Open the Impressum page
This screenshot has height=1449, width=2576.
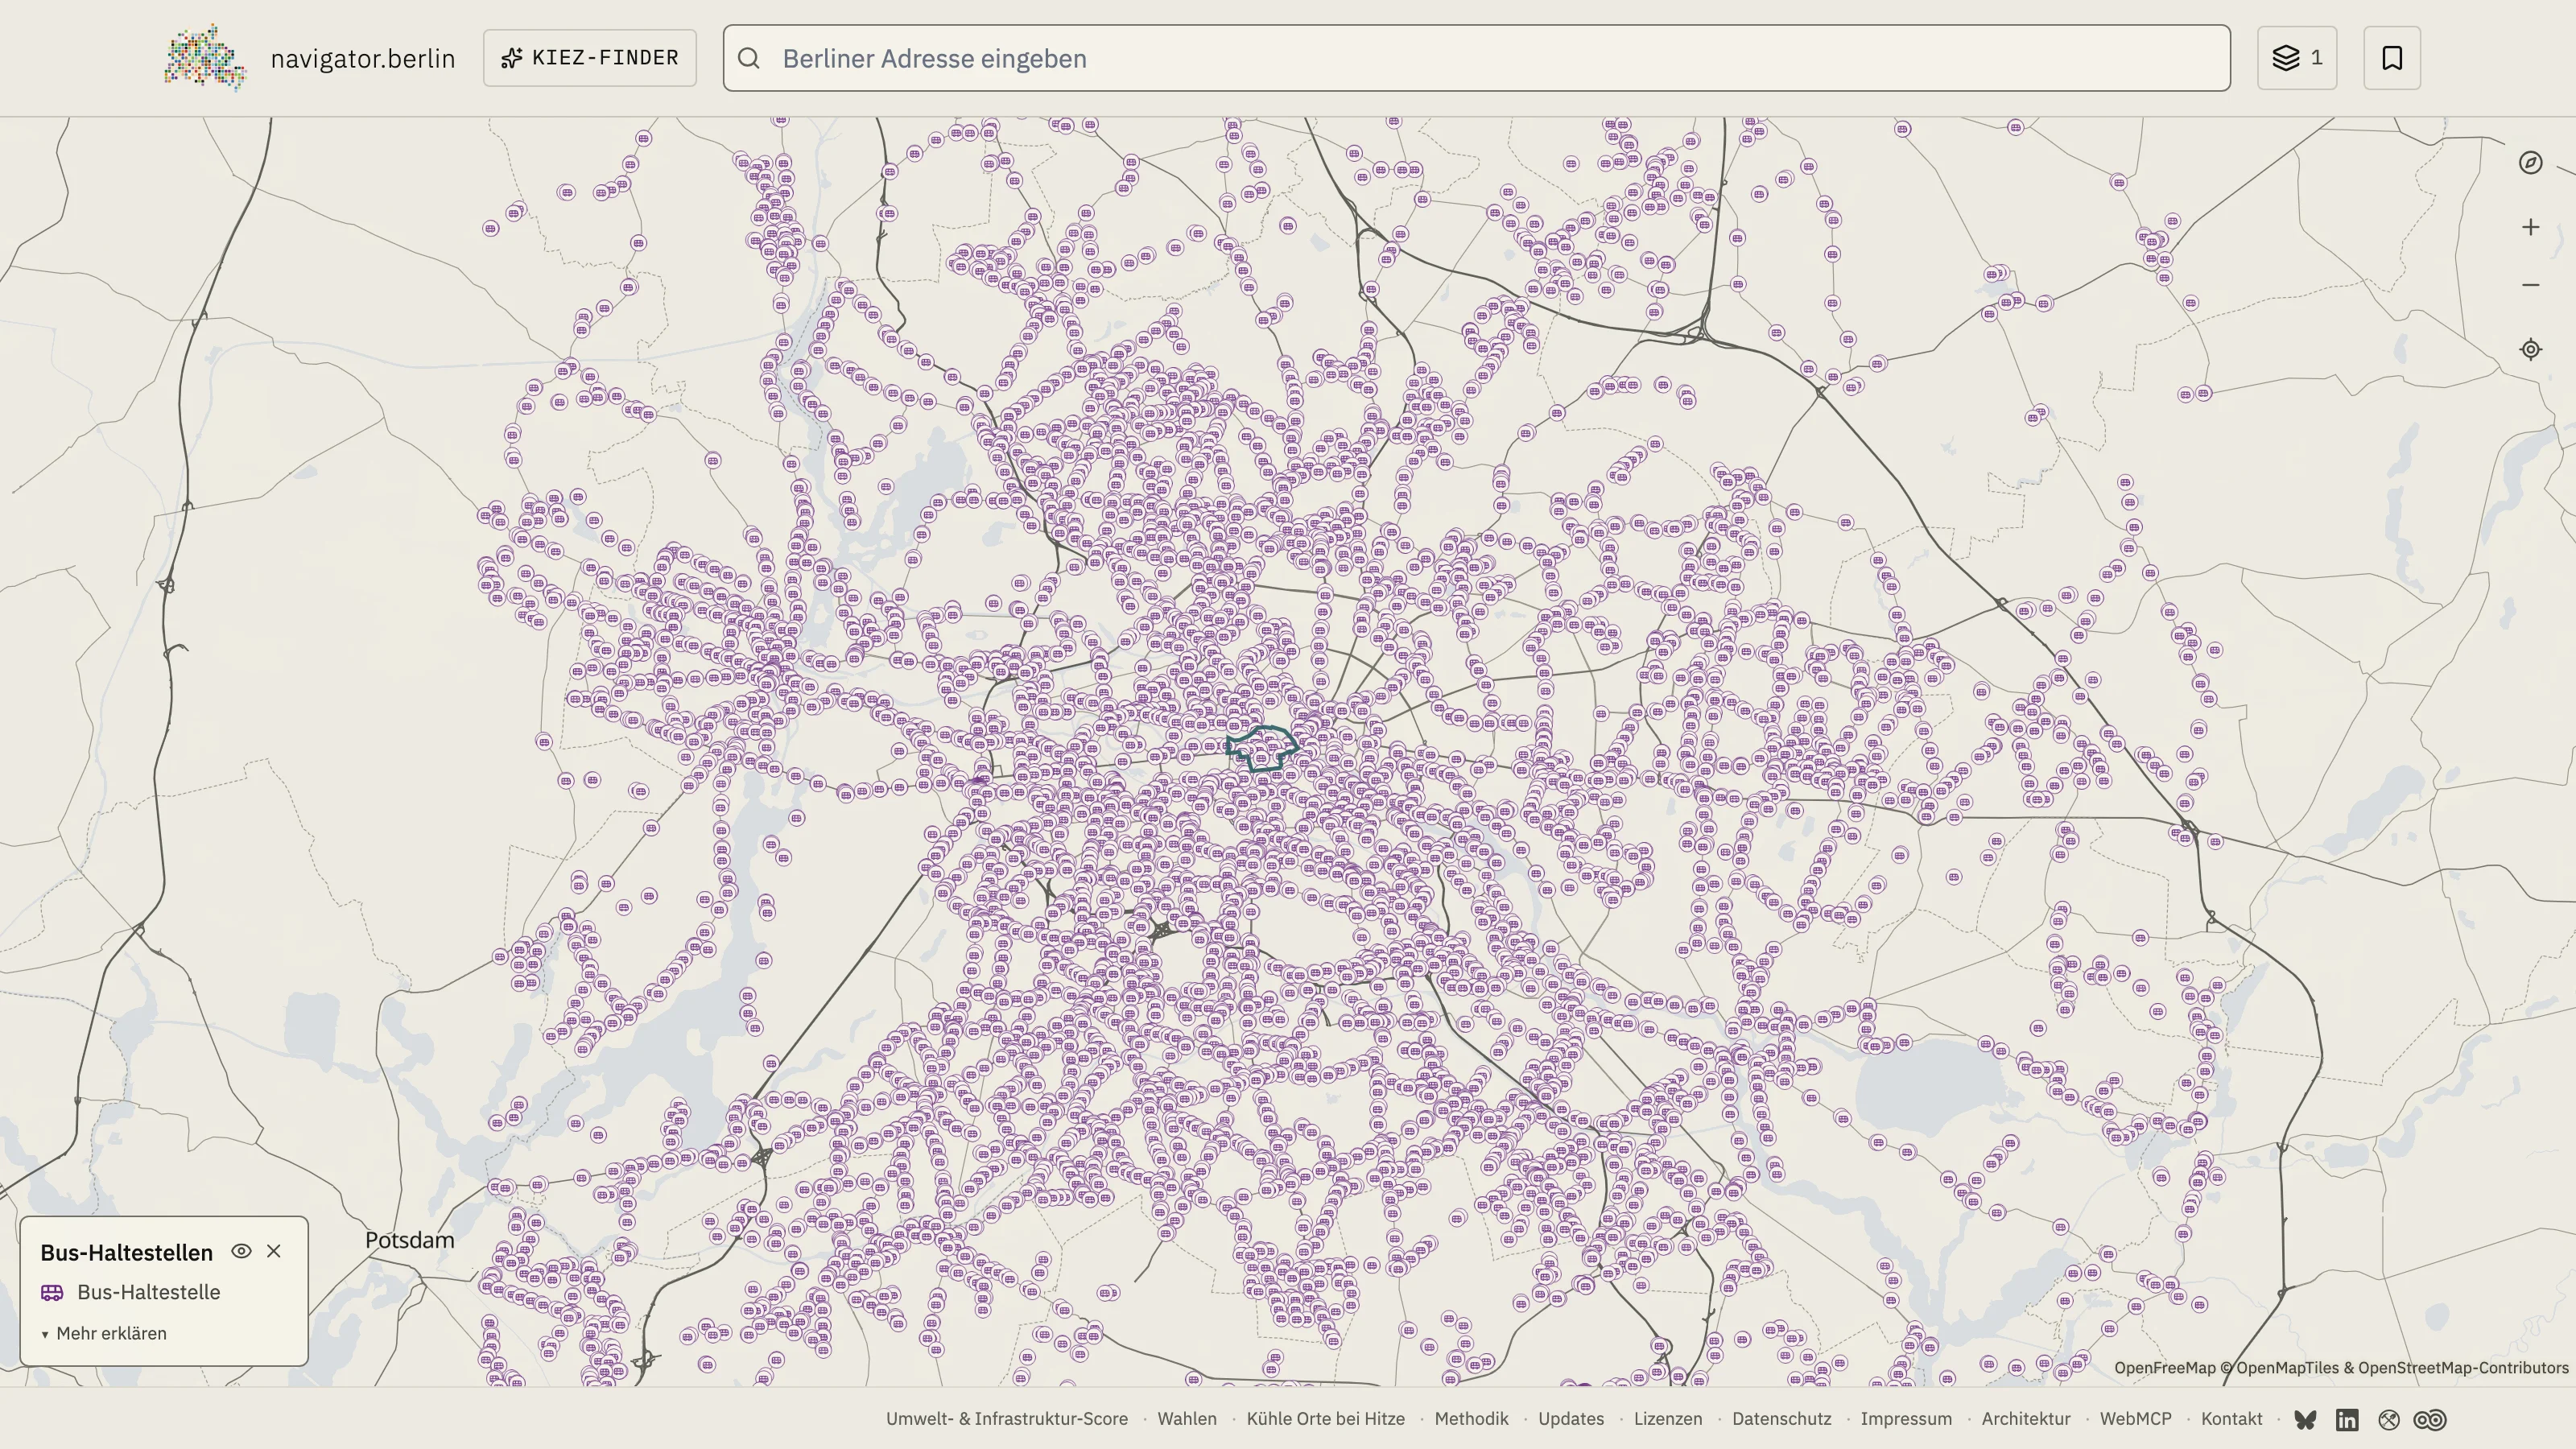point(1906,1419)
